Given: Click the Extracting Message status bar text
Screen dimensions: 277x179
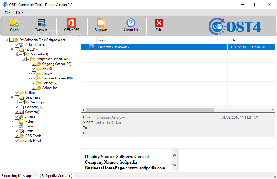Looking at the screenshot, I should [37, 176].
